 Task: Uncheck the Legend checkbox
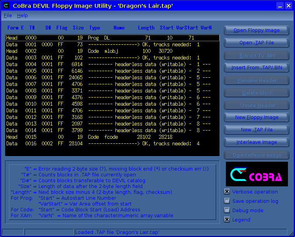(x=227, y=220)
